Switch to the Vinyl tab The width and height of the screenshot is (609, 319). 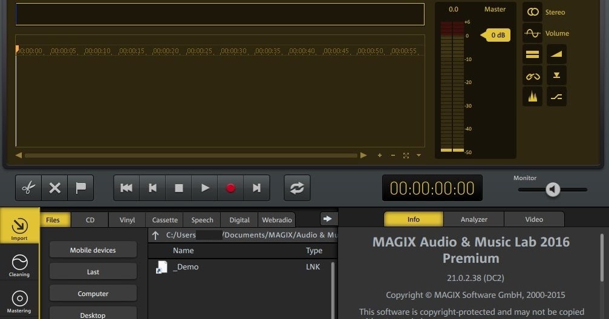click(127, 220)
